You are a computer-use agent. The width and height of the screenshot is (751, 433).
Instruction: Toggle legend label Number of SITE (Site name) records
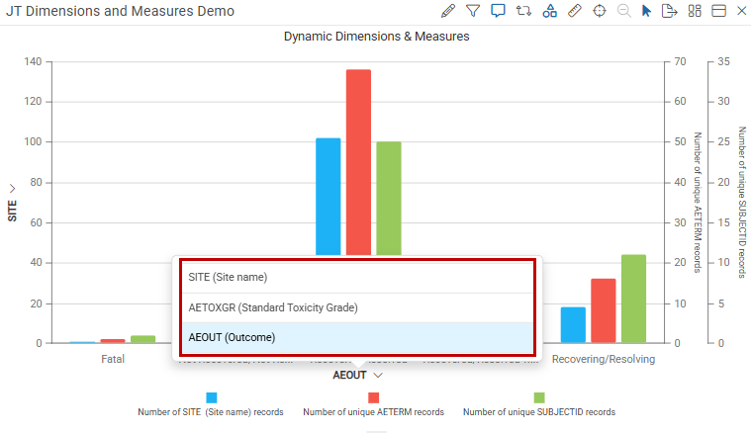pyautogui.click(x=211, y=412)
